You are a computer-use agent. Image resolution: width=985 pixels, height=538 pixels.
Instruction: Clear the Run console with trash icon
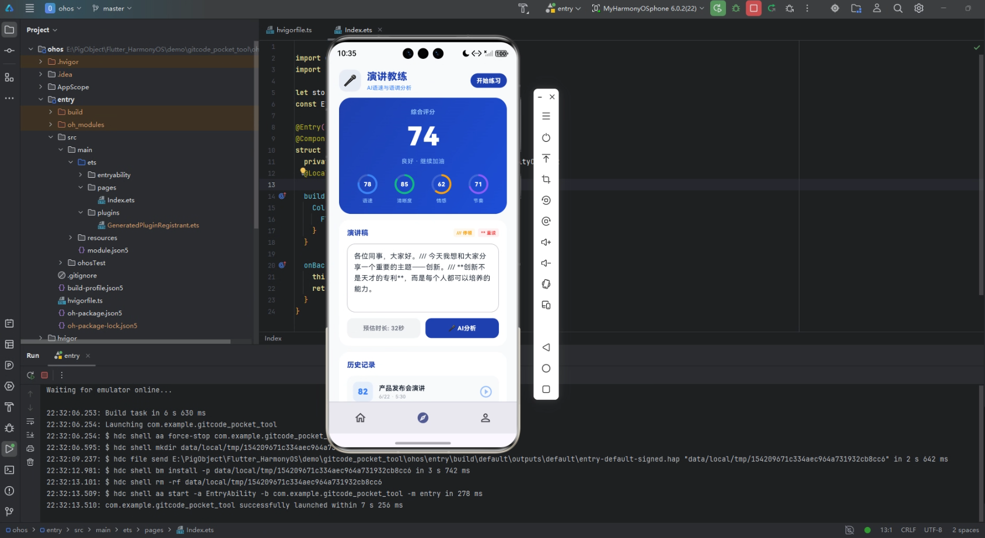tap(30, 462)
